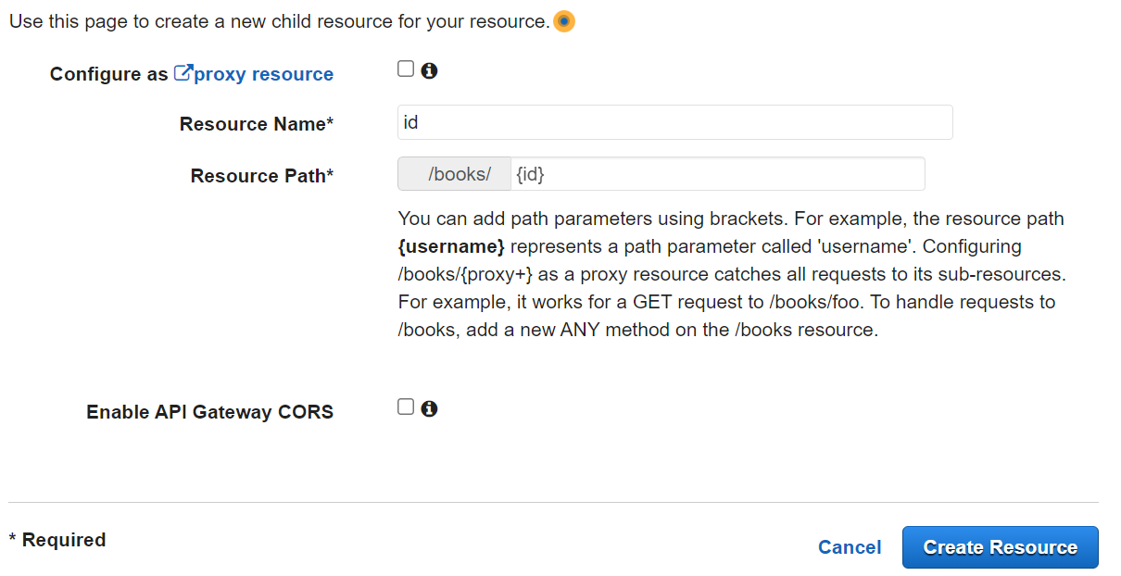This screenshot has height=576, width=1121.
Task: Cancel the resource creation
Action: 850,547
